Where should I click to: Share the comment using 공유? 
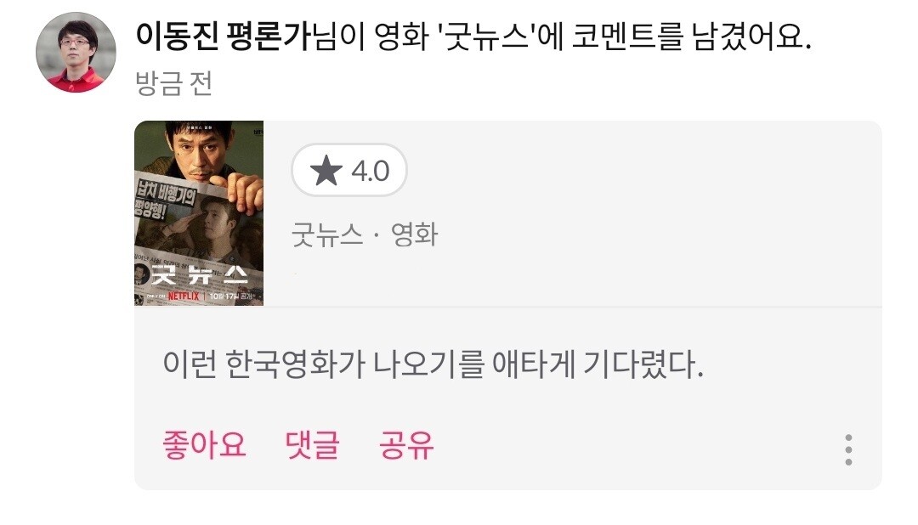click(x=405, y=445)
